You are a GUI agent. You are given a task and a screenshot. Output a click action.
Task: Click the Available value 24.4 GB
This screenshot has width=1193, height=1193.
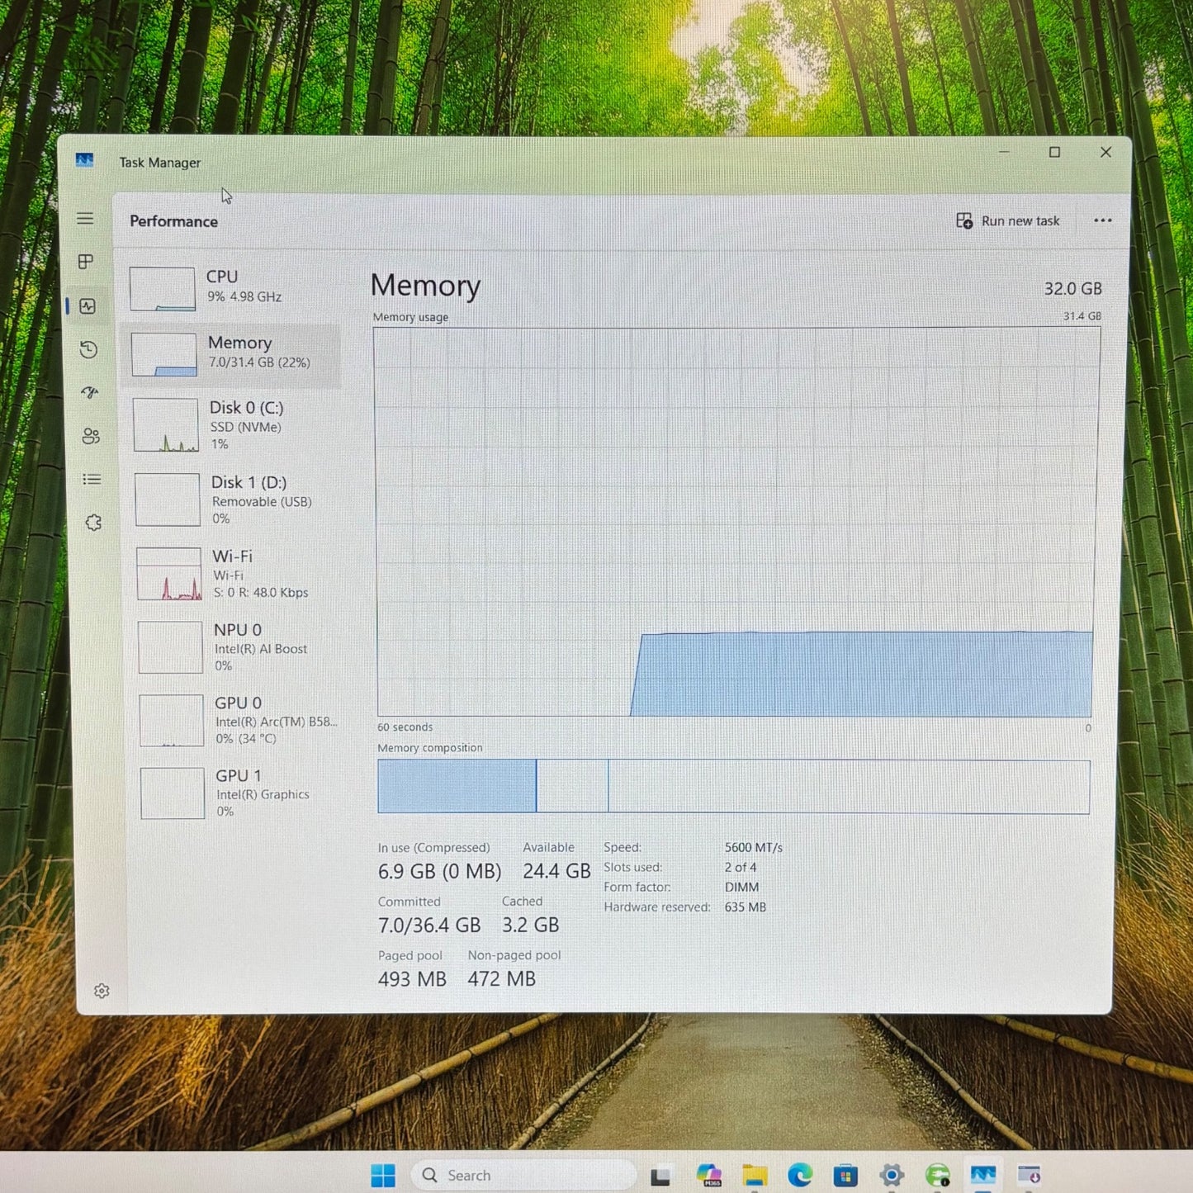tap(556, 871)
